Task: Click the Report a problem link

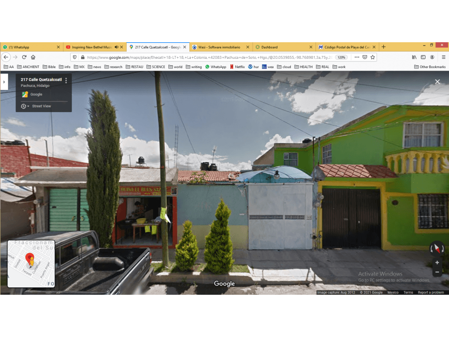Action: [431, 292]
